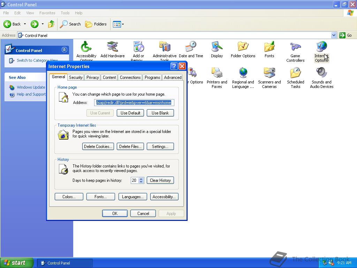
Task: Click the Delete Cookies button
Action: [x=98, y=147]
